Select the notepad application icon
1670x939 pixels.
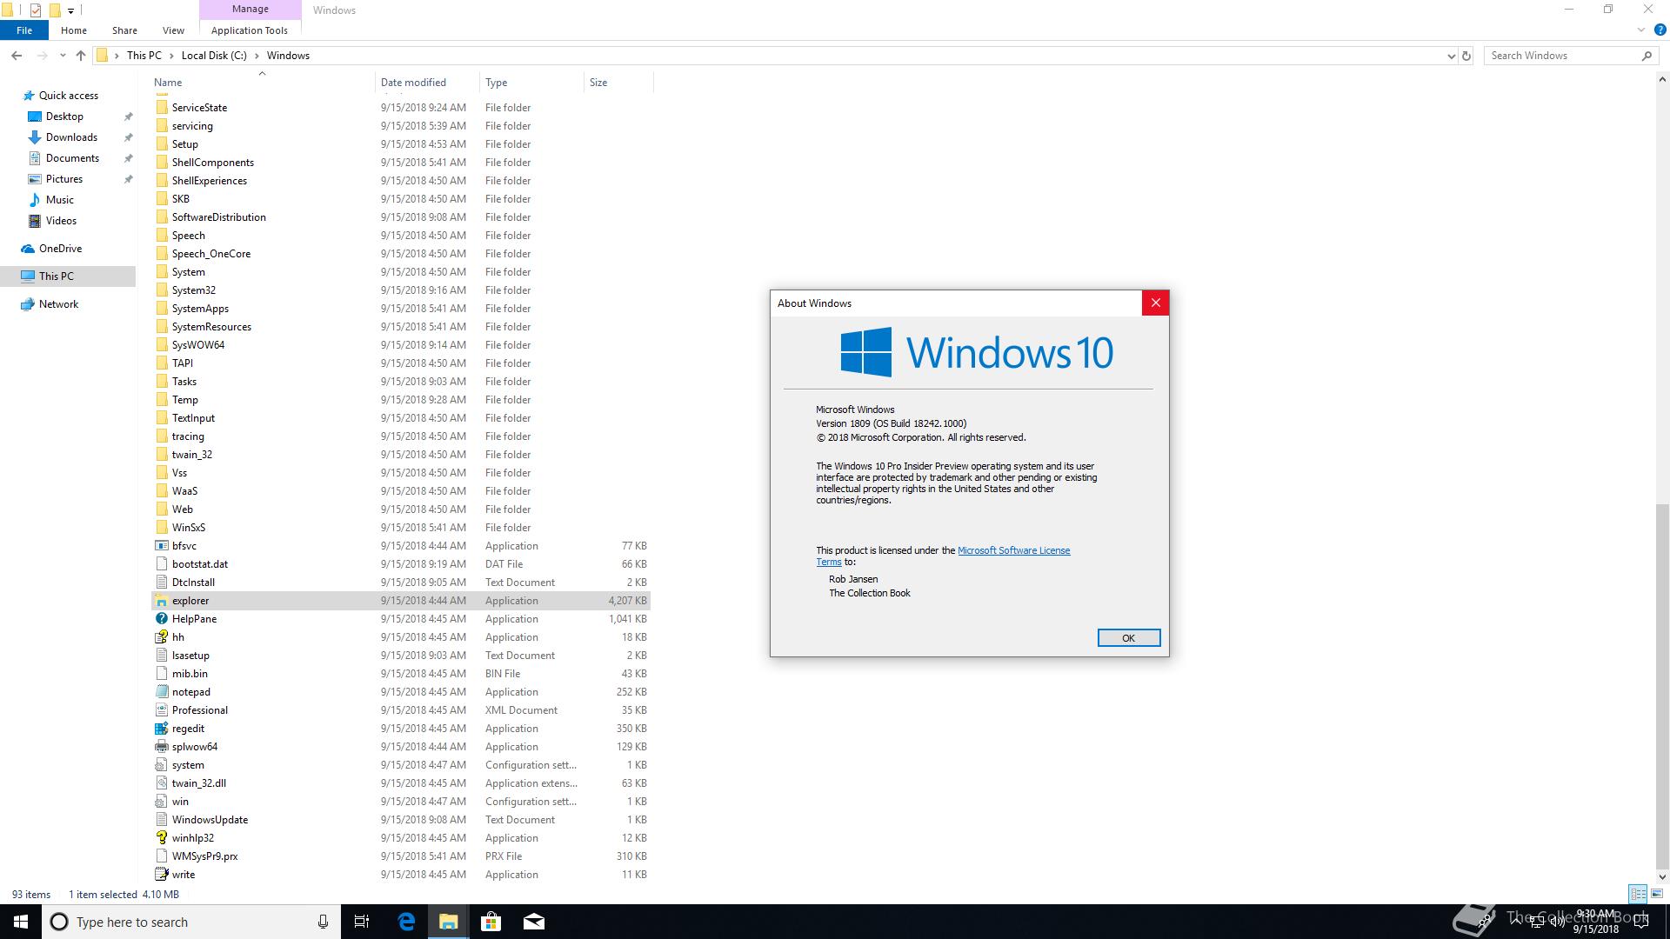tap(161, 692)
